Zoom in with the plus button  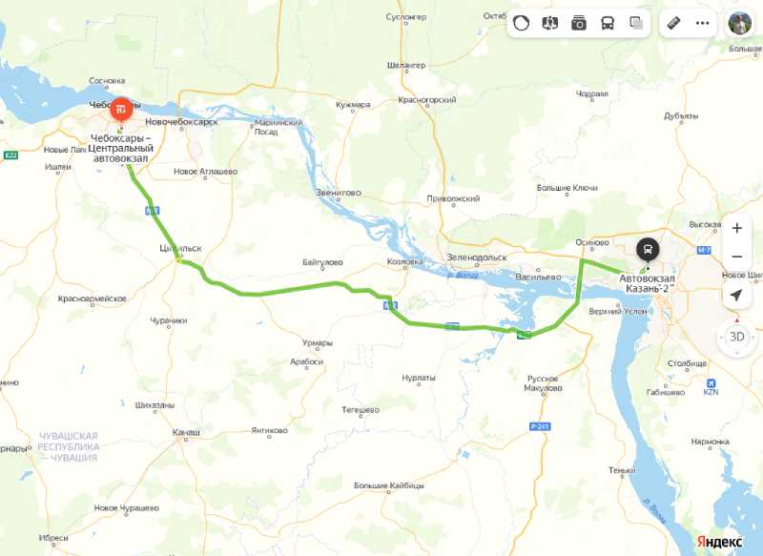point(737,228)
